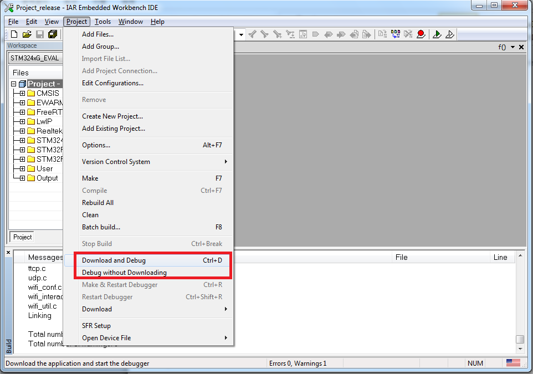Select Batch build... menu entry

(148, 227)
